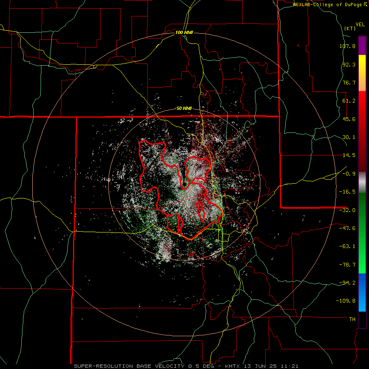369x369 pixels.
Task: Click the NEXLAB-College of DuPage credit text
Action: pyautogui.click(x=330, y=5)
